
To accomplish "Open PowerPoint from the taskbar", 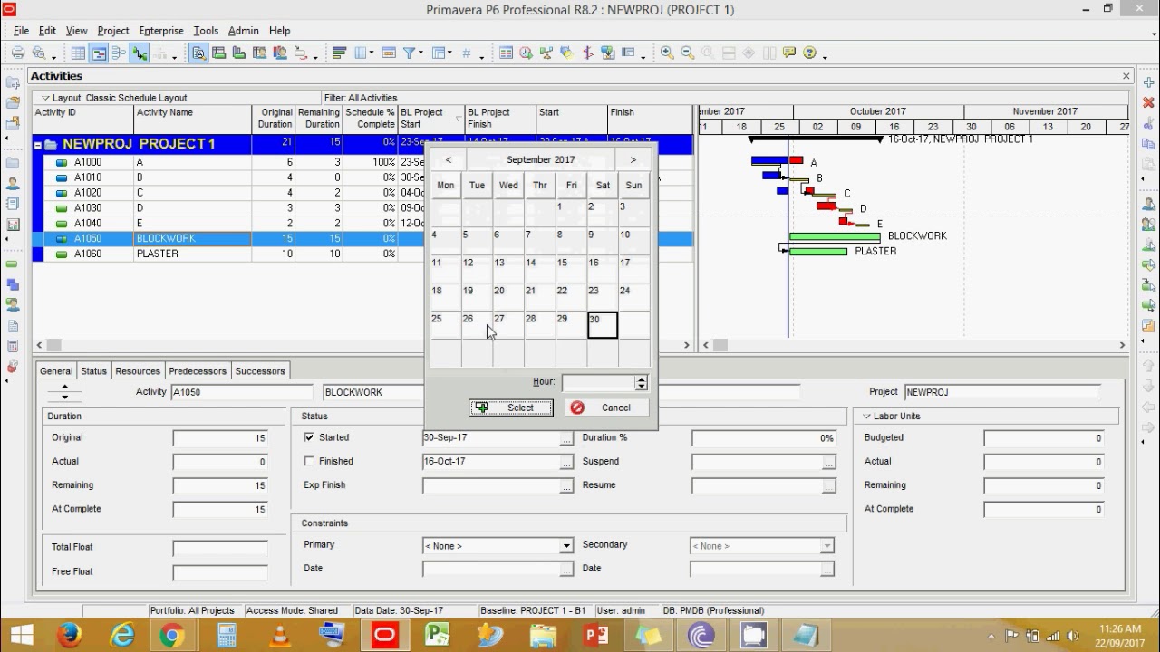I will (x=596, y=636).
